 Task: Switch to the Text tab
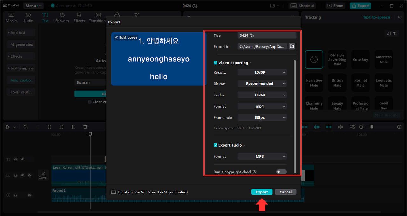click(45, 17)
